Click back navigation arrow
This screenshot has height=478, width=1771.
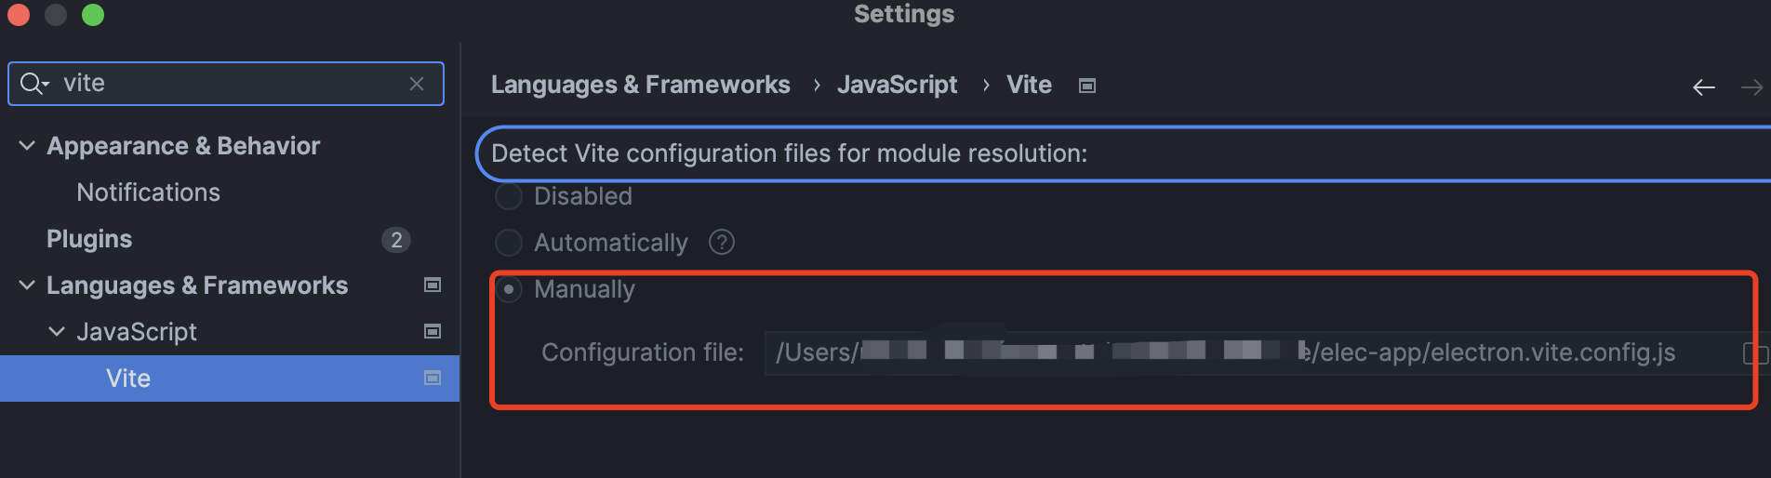1703,87
